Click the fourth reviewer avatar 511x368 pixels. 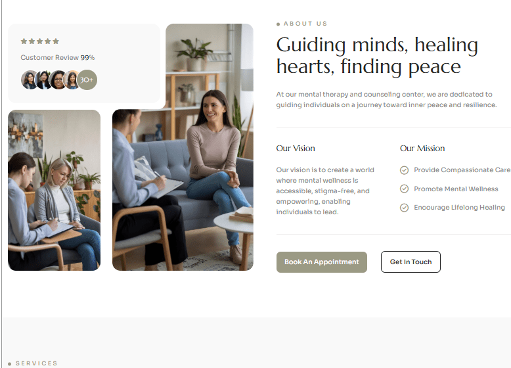72,80
